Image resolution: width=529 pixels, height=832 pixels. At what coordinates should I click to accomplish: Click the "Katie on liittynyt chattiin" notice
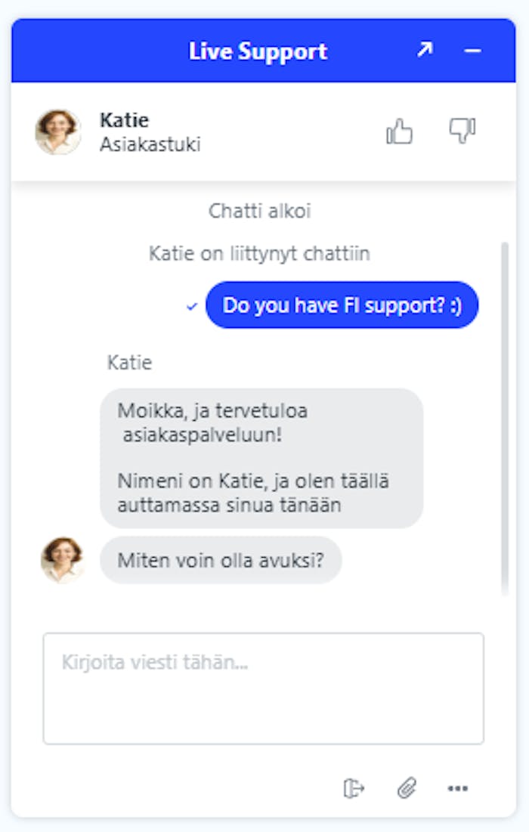click(259, 253)
